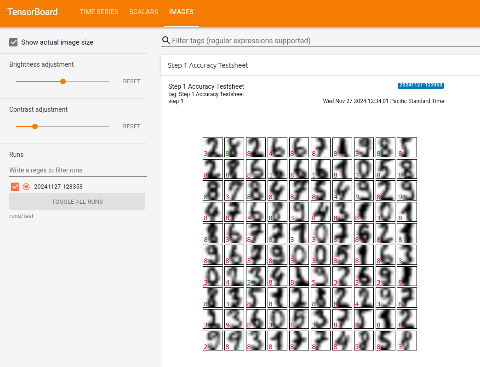
Task: Switch to the Time Series tab
Action: 98,12
